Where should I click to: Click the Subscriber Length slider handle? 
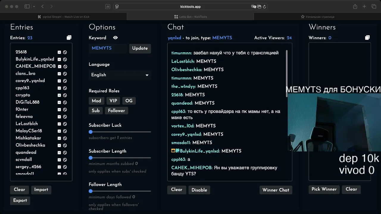pyautogui.click(x=90, y=158)
